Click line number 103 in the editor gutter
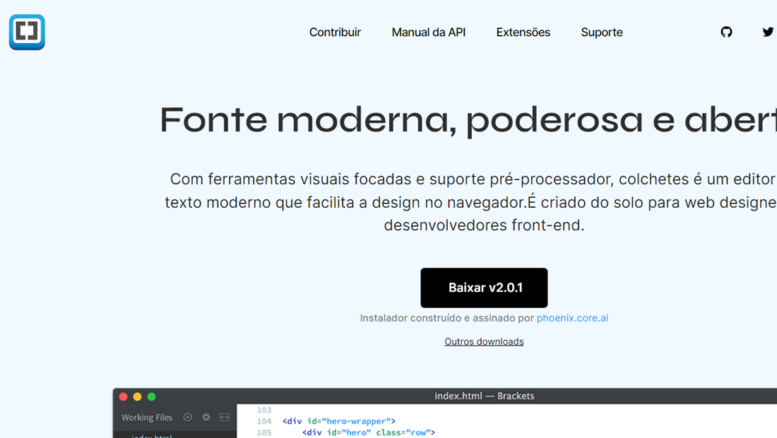Viewport: 777px width, 438px height. click(x=264, y=410)
